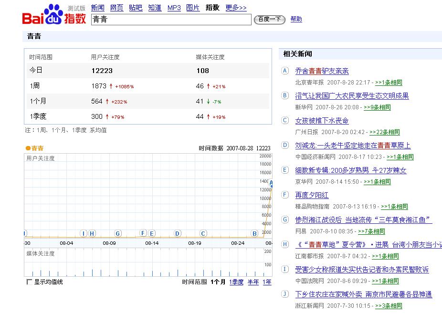Click the Baidu logo

tap(54, 15)
